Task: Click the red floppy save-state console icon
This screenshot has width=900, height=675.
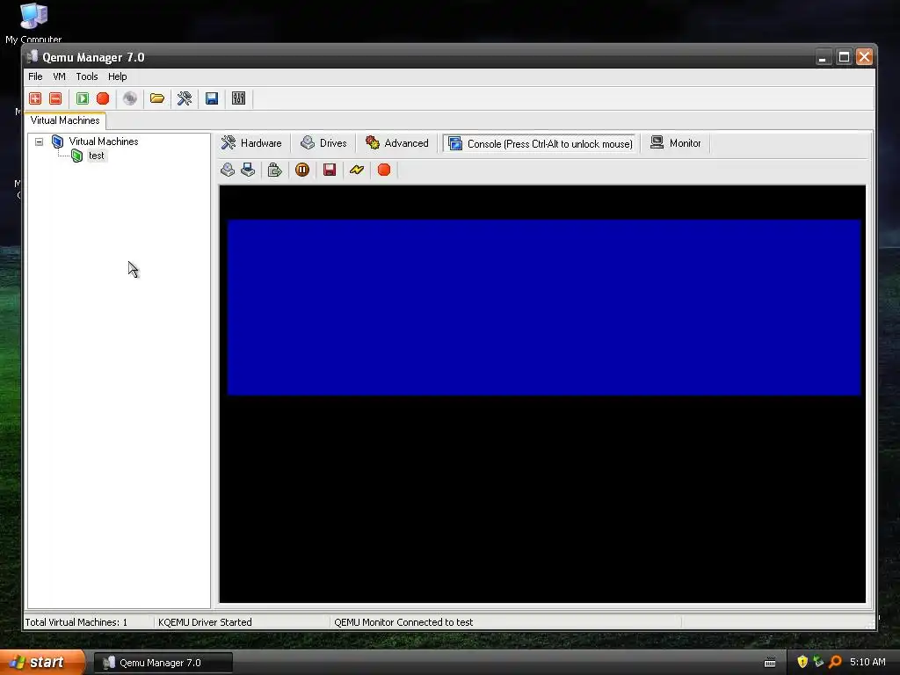Action: 330,170
